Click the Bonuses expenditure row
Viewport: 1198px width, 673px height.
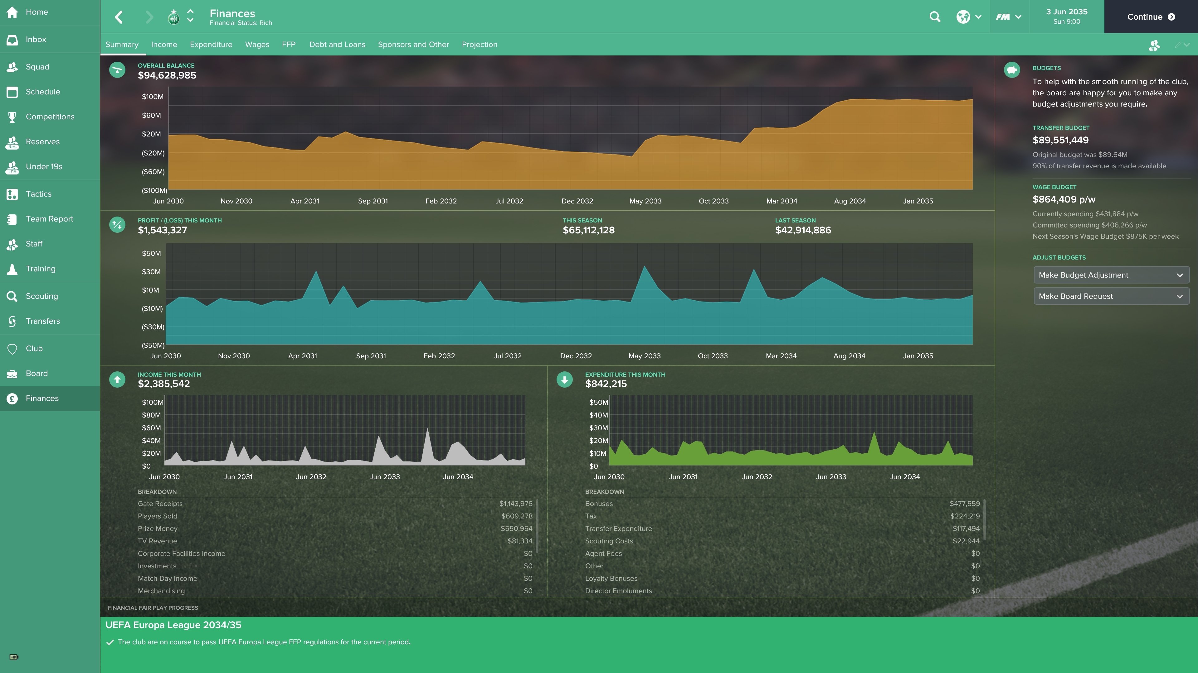tap(782, 504)
